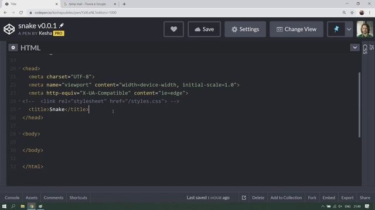Click Chrome icon in taskbar

pyautogui.click(x=32, y=206)
